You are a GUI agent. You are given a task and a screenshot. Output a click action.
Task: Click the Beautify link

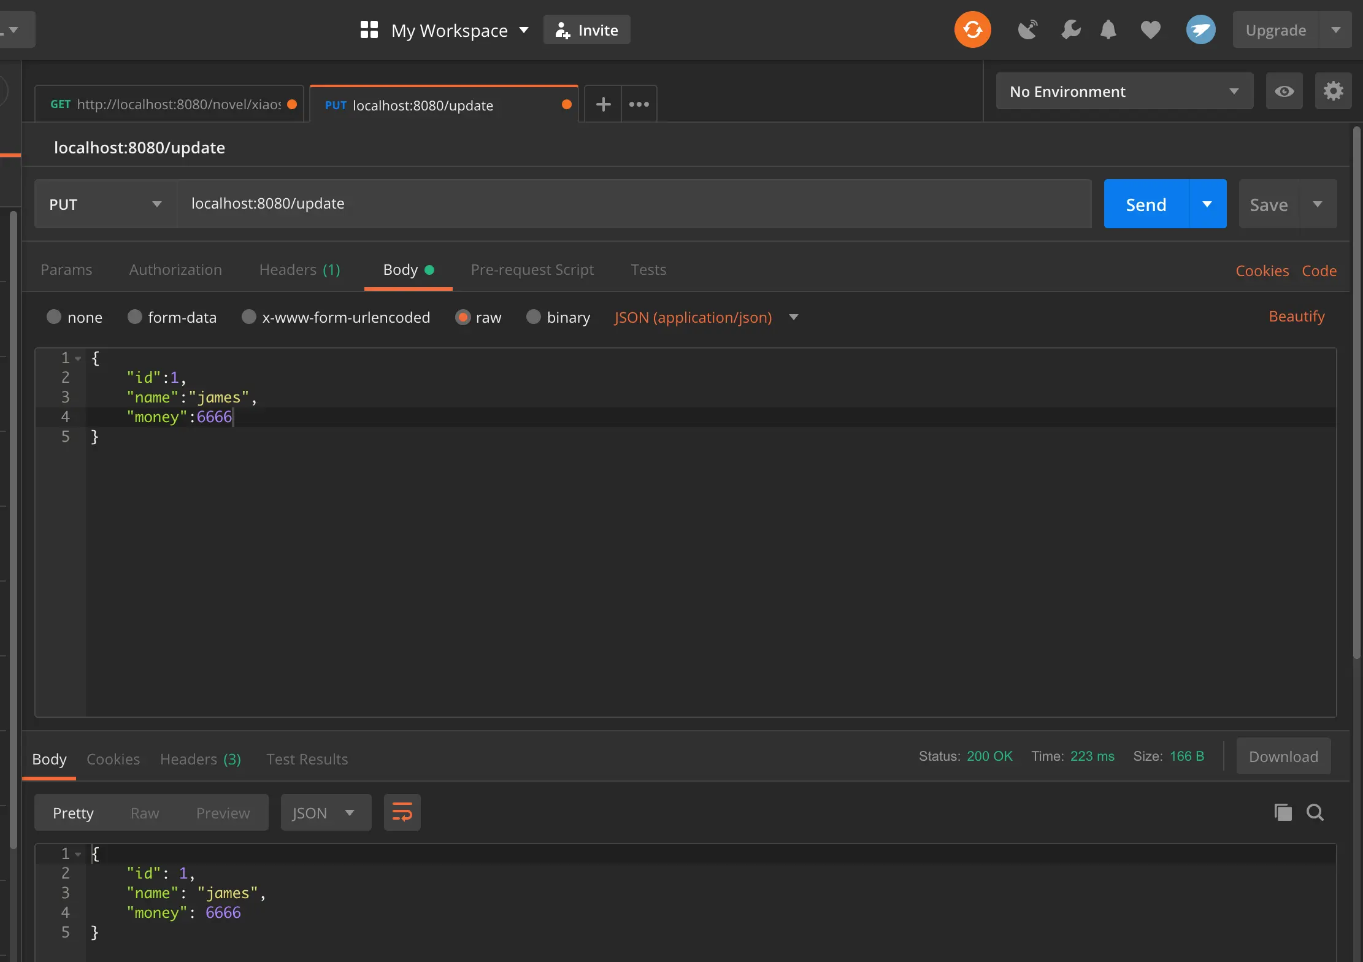(1296, 317)
